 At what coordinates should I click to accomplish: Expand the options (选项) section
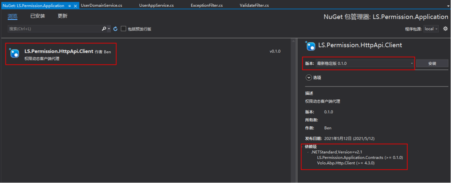(313, 78)
